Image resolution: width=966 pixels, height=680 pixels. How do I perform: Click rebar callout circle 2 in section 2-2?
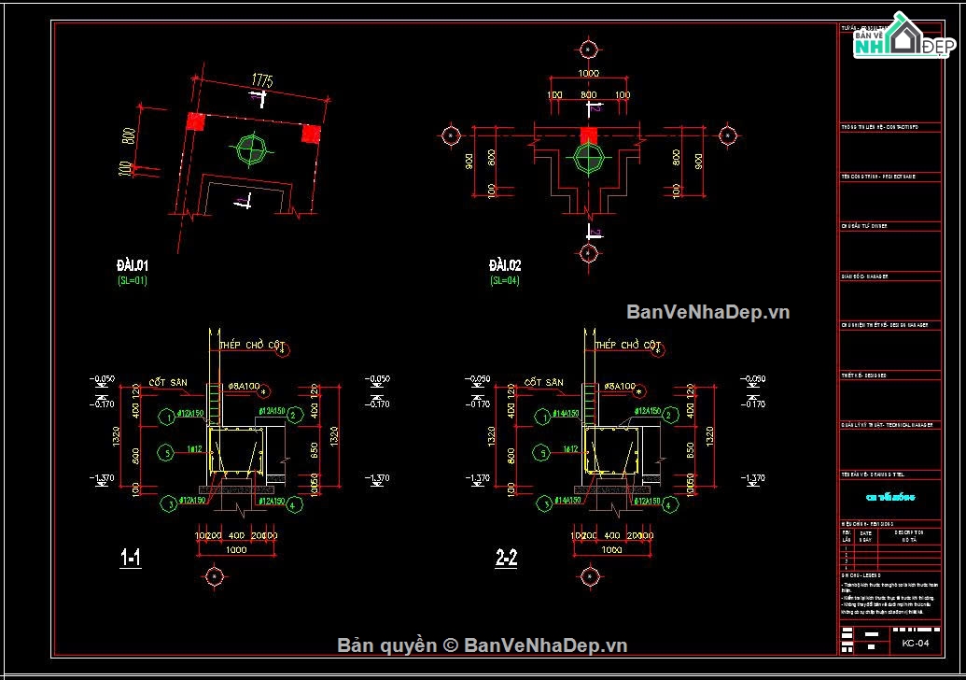(668, 417)
